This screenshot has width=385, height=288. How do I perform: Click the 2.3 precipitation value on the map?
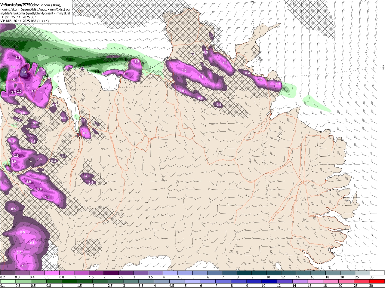18,57
